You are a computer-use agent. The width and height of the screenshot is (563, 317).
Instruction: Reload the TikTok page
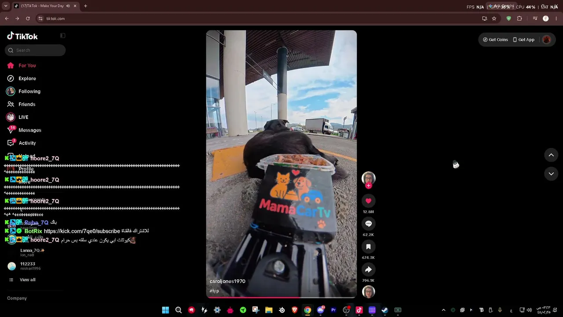pos(28,18)
